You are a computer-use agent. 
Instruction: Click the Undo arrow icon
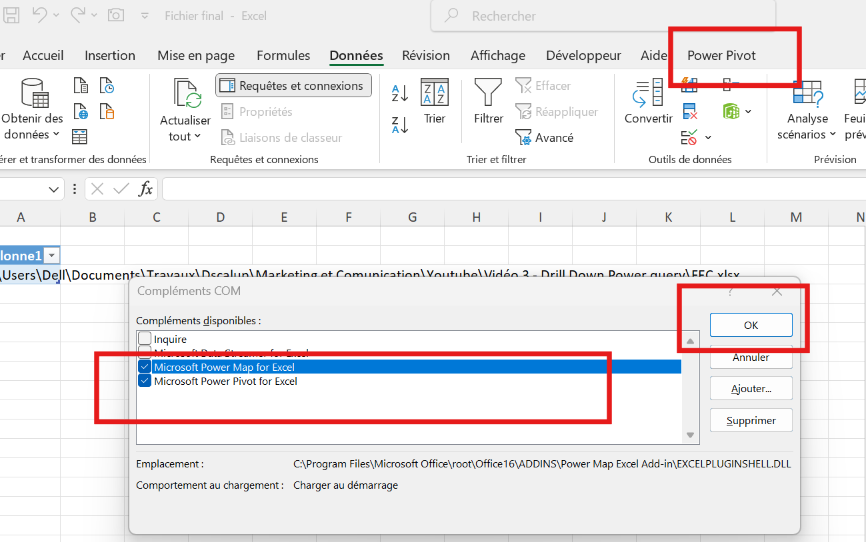click(x=39, y=15)
